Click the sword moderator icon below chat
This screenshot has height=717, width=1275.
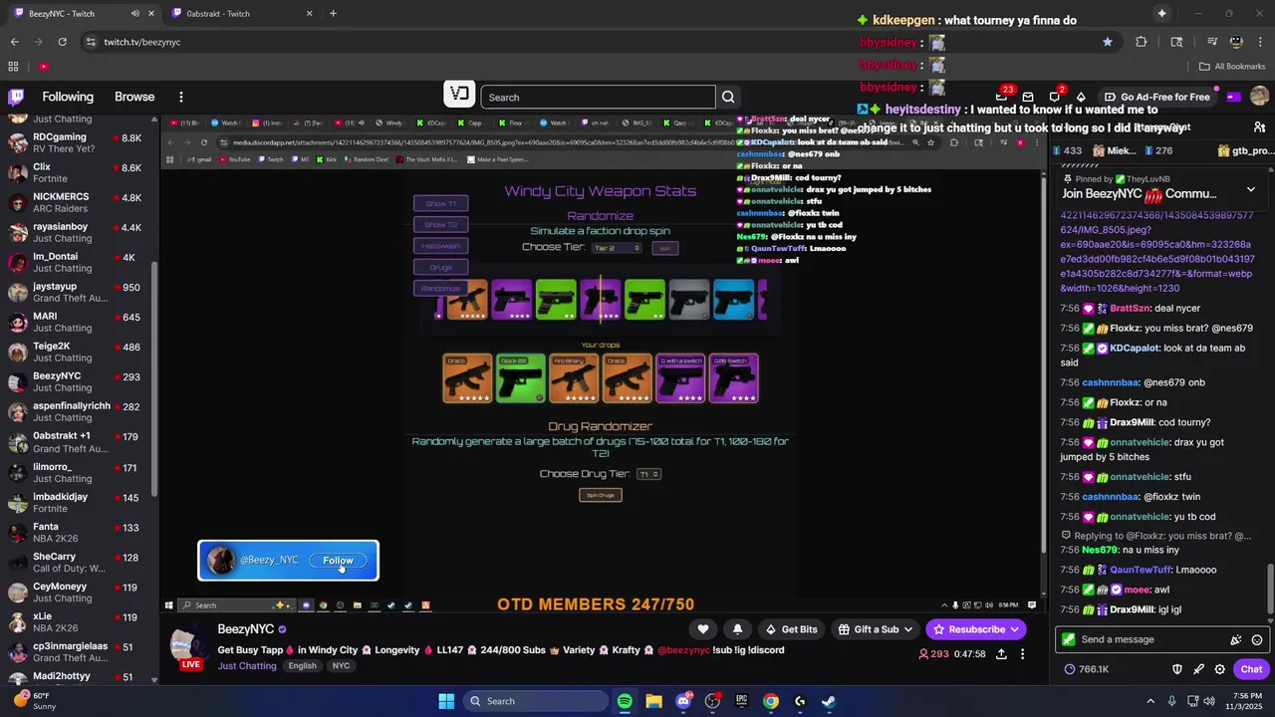1198,669
